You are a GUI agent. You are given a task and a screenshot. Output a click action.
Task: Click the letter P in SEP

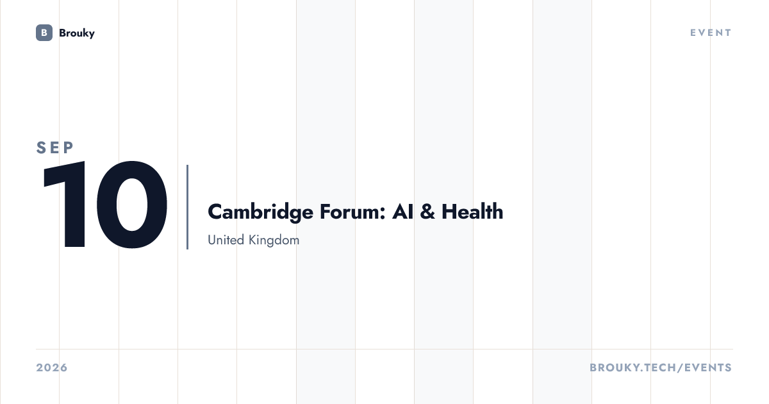click(69, 147)
